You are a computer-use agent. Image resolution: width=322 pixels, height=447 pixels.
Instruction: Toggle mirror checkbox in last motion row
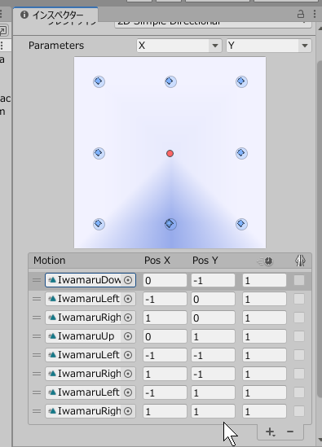click(299, 411)
